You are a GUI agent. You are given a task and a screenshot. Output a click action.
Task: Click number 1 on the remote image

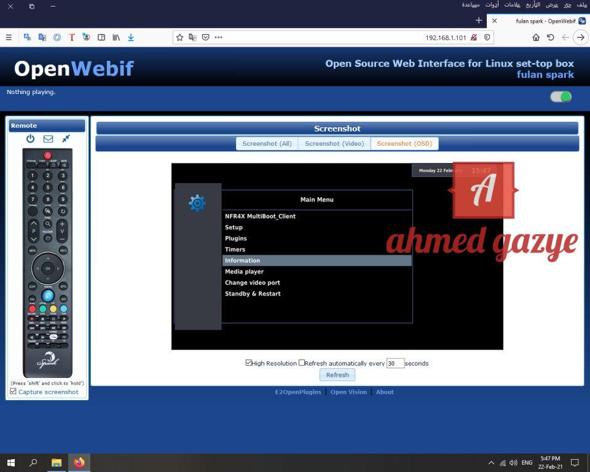coord(33,175)
